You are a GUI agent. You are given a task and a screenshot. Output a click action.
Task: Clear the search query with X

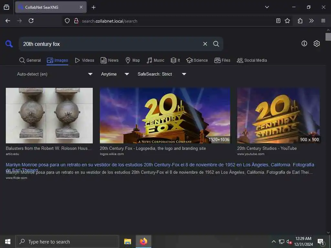click(205, 44)
